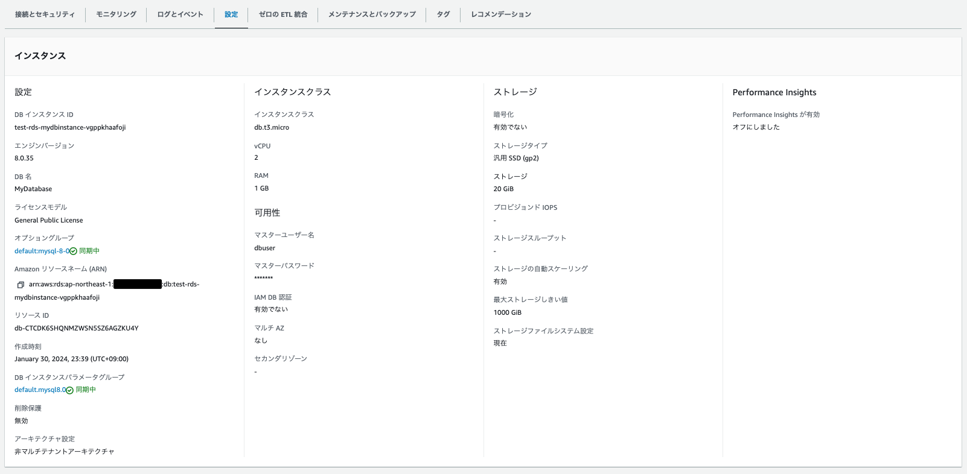Open the default.mysql8.0 parameter group link
Image resolution: width=967 pixels, height=474 pixels.
point(40,390)
